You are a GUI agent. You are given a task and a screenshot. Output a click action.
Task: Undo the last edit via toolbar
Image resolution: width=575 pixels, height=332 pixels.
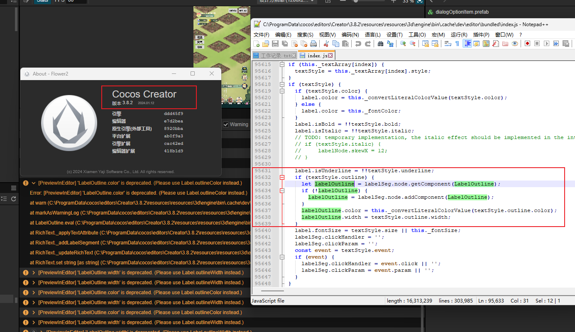[x=358, y=44]
